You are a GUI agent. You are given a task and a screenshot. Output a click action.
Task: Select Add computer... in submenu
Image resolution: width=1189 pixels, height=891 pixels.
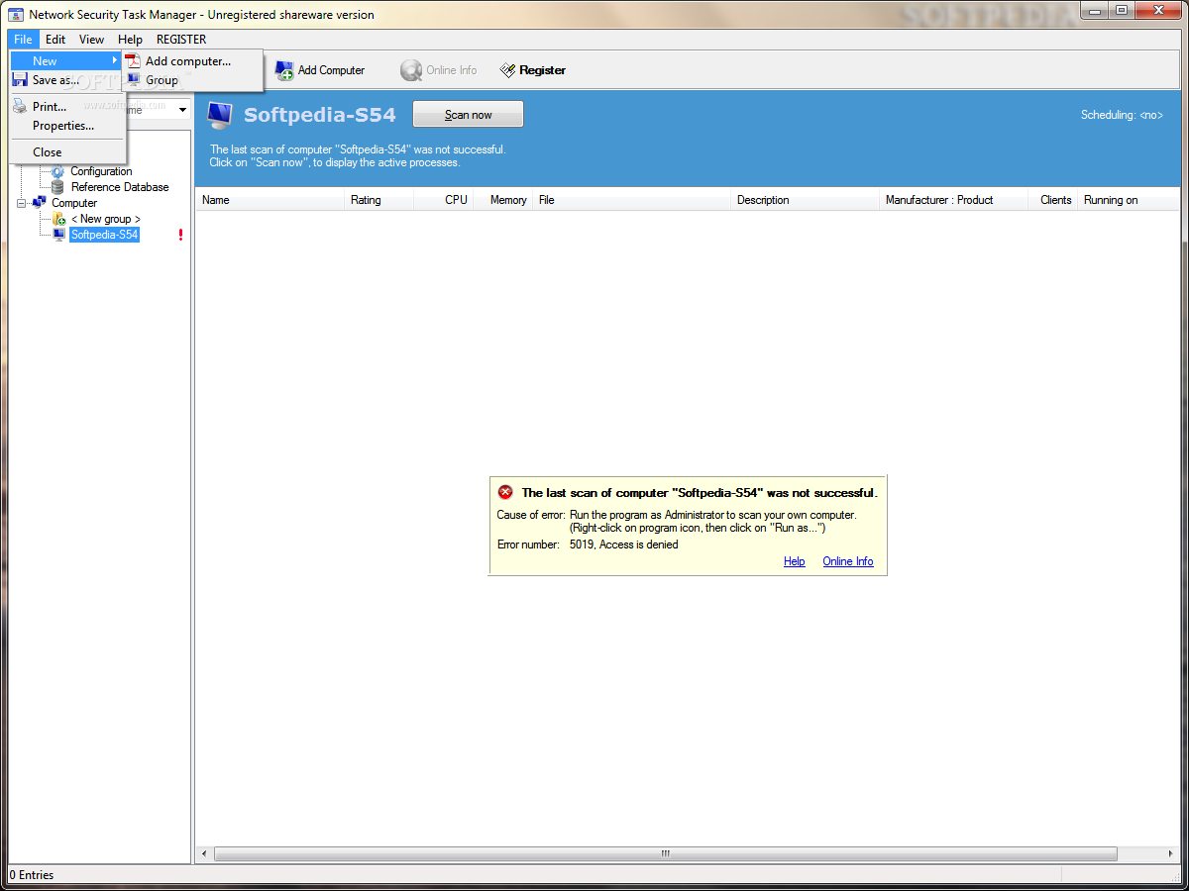tap(192, 61)
